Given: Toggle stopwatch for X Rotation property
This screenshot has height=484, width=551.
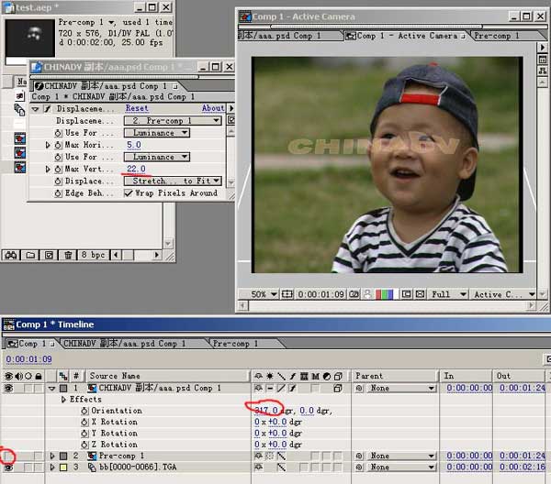Looking at the screenshot, I should pos(84,422).
